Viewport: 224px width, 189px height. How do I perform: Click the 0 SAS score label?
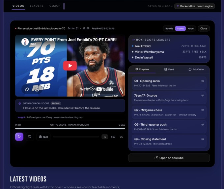click(122, 125)
